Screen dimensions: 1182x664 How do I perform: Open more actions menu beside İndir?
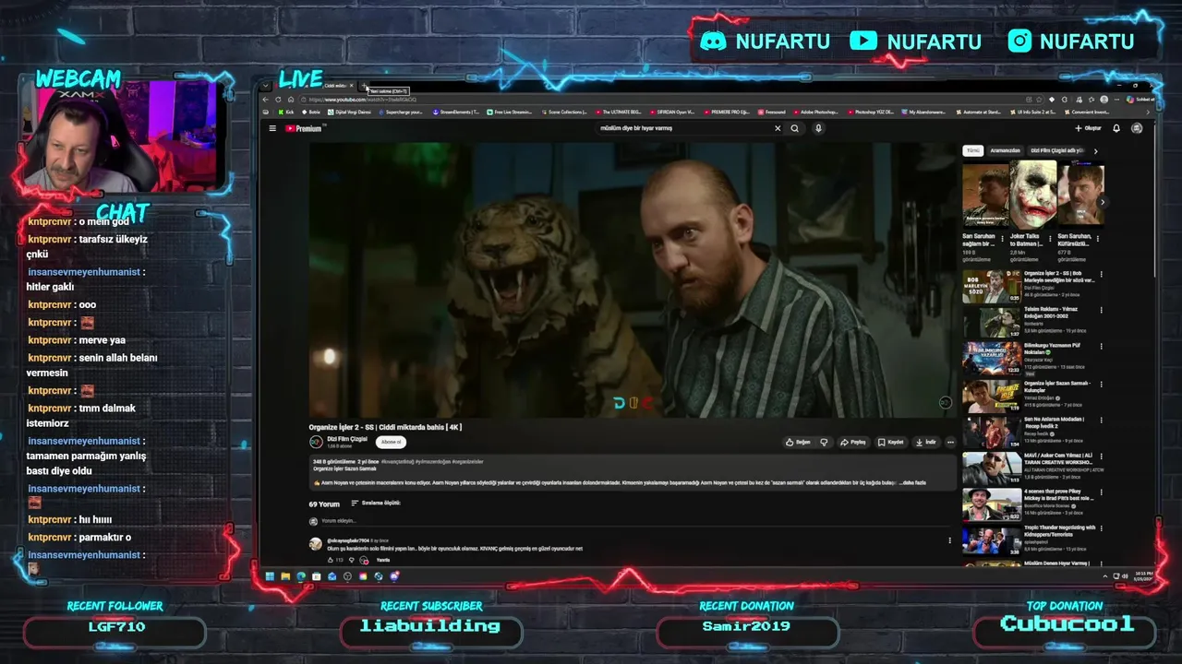tap(950, 442)
